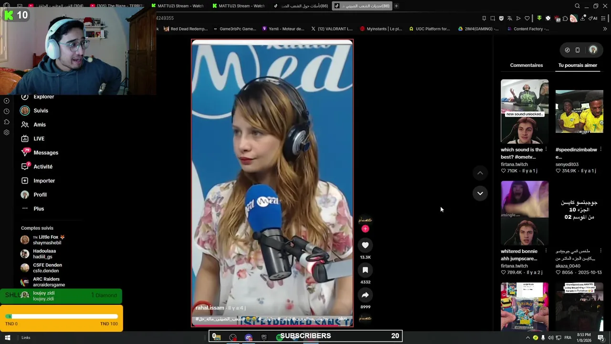This screenshot has height=344, width=611.
Task: Open the profile avatar in the top right
Action: 593,50
